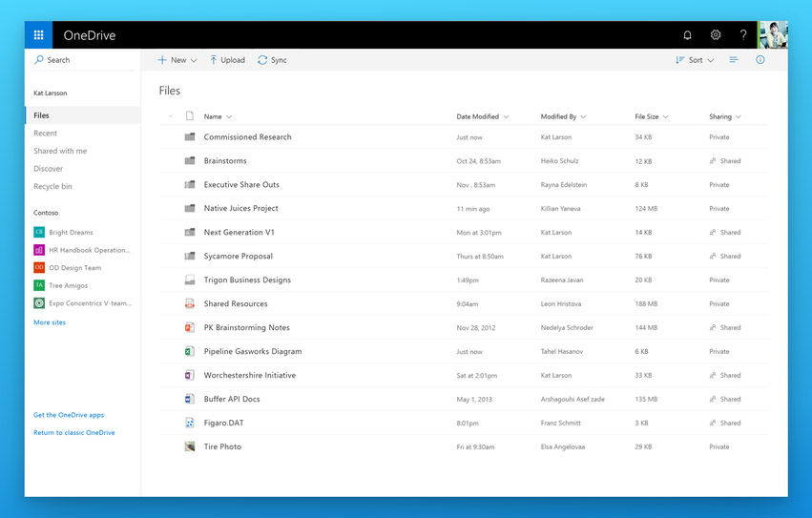Click the PK Brainstorming Notes PowerPoint icon

(x=190, y=327)
